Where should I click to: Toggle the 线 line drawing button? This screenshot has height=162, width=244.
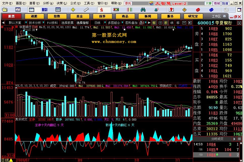point(172,23)
